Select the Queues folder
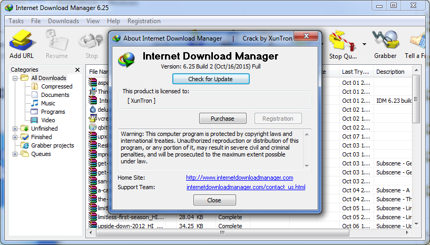 click(x=41, y=154)
